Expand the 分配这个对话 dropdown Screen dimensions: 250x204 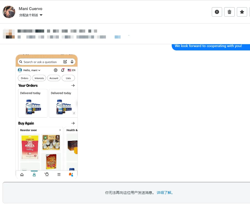tap(31, 15)
